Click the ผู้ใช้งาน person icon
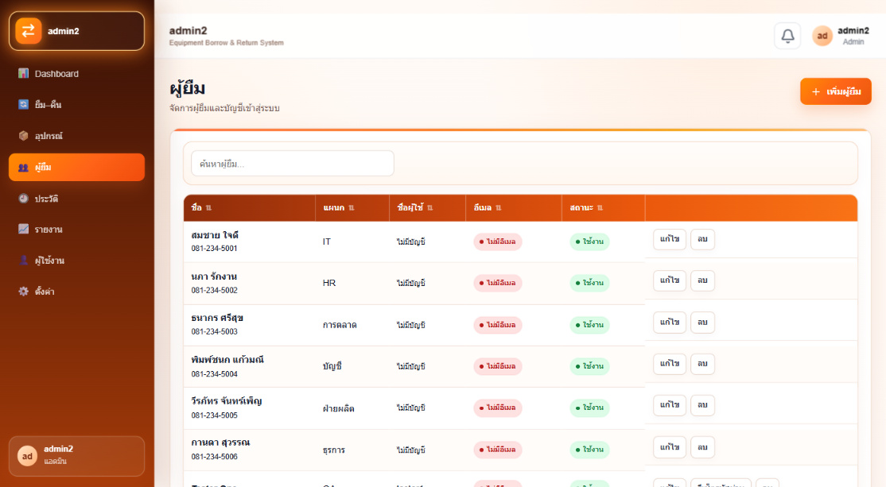The image size is (886, 487). click(23, 260)
